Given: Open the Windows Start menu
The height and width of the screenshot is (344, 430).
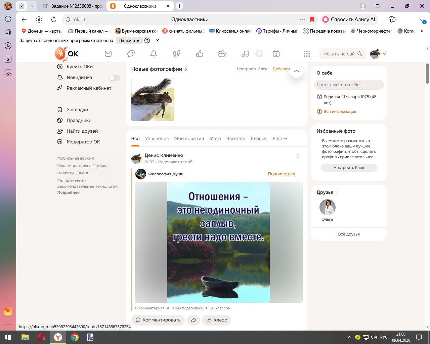Looking at the screenshot, I should [x=8, y=337].
